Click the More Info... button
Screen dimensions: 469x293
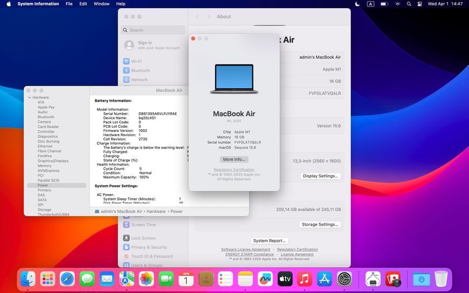[x=234, y=159]
